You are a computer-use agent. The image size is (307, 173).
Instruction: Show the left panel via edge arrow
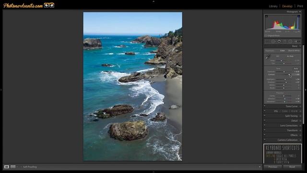(x=1, y=90)
